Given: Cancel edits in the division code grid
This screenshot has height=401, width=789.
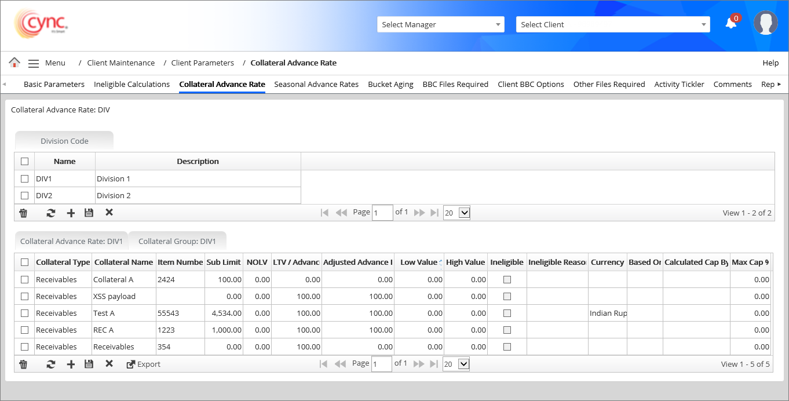Looking at the screenshot, I should (109, 213).
